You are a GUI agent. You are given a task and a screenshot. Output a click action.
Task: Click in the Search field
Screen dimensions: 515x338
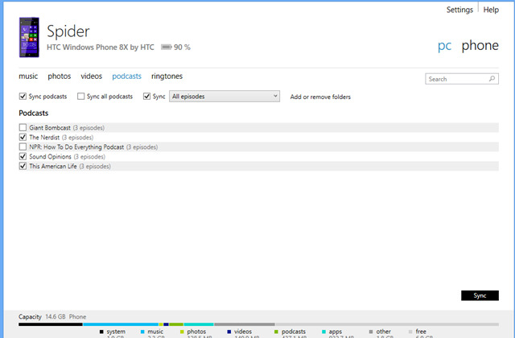tap(462, 79)
